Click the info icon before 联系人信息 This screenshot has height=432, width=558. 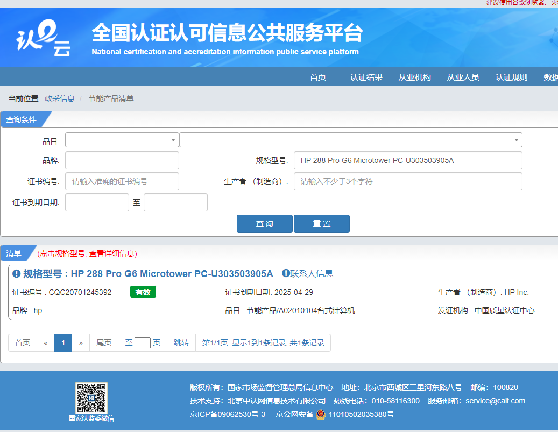(286, 273)
